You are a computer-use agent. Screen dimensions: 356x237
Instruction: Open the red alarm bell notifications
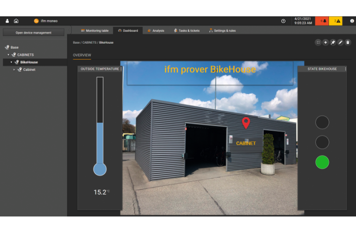pos(321,21)
